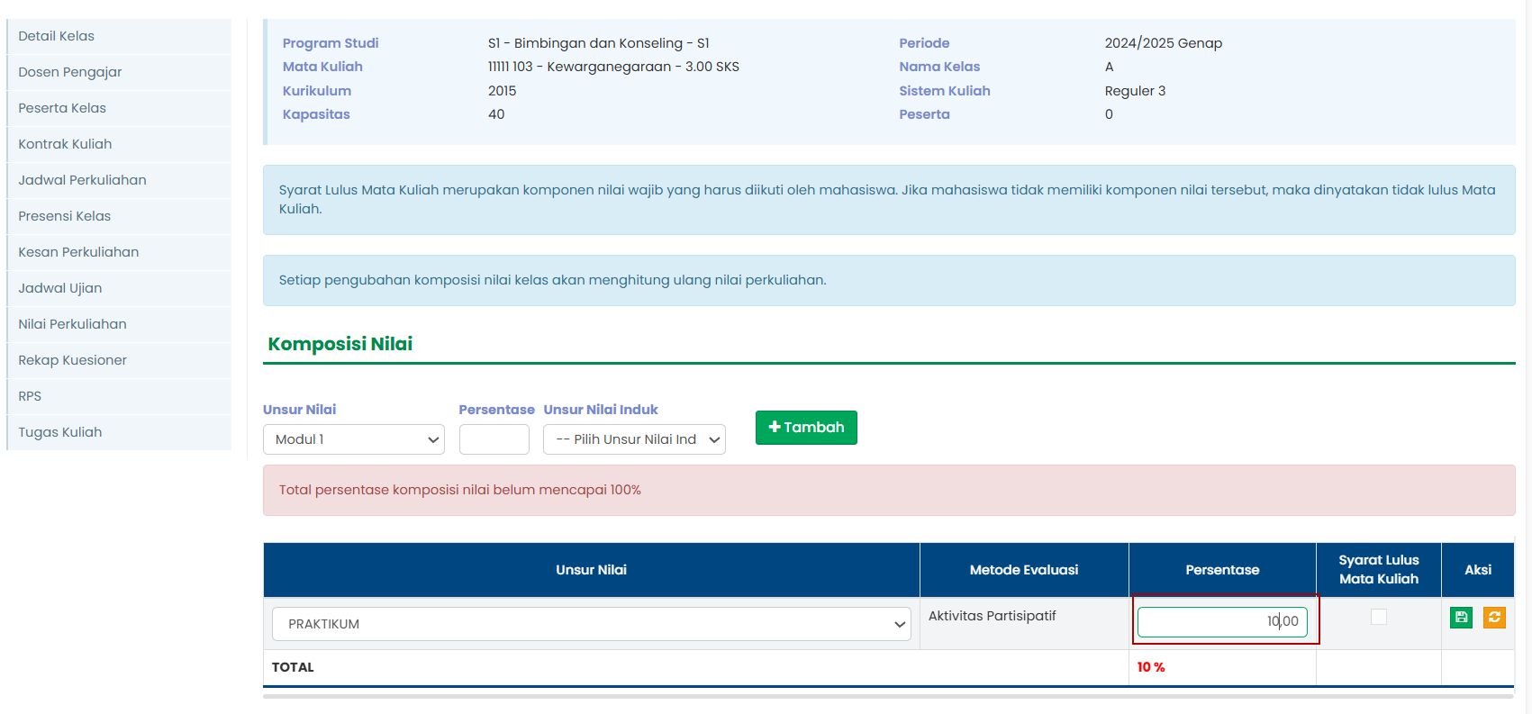Navigate to Jadwal Perkuliahan
Screen dimensions: 1532x714
point(82,180)
